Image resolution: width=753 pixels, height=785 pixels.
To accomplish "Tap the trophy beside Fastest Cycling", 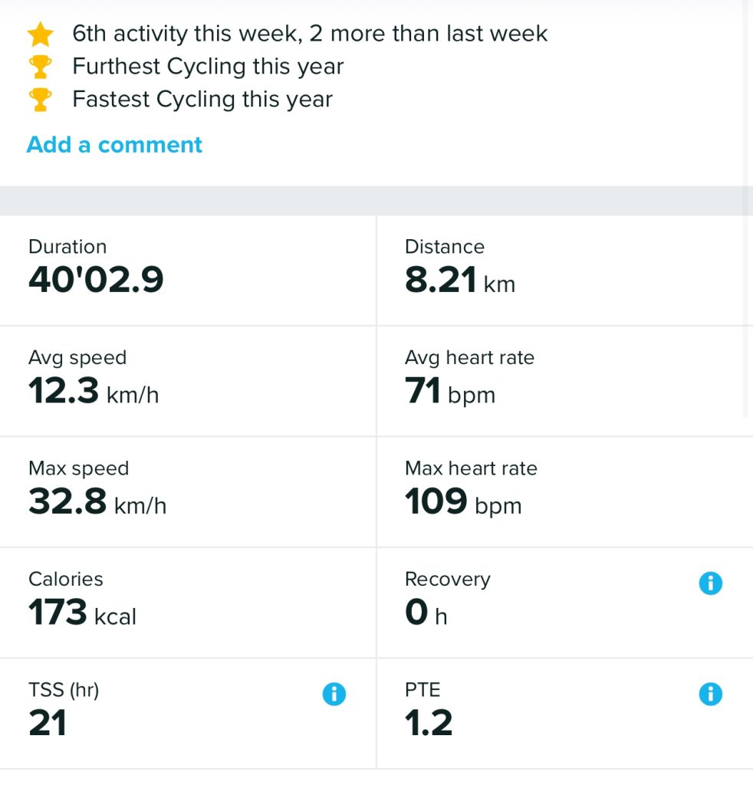I will pos(40,100).
